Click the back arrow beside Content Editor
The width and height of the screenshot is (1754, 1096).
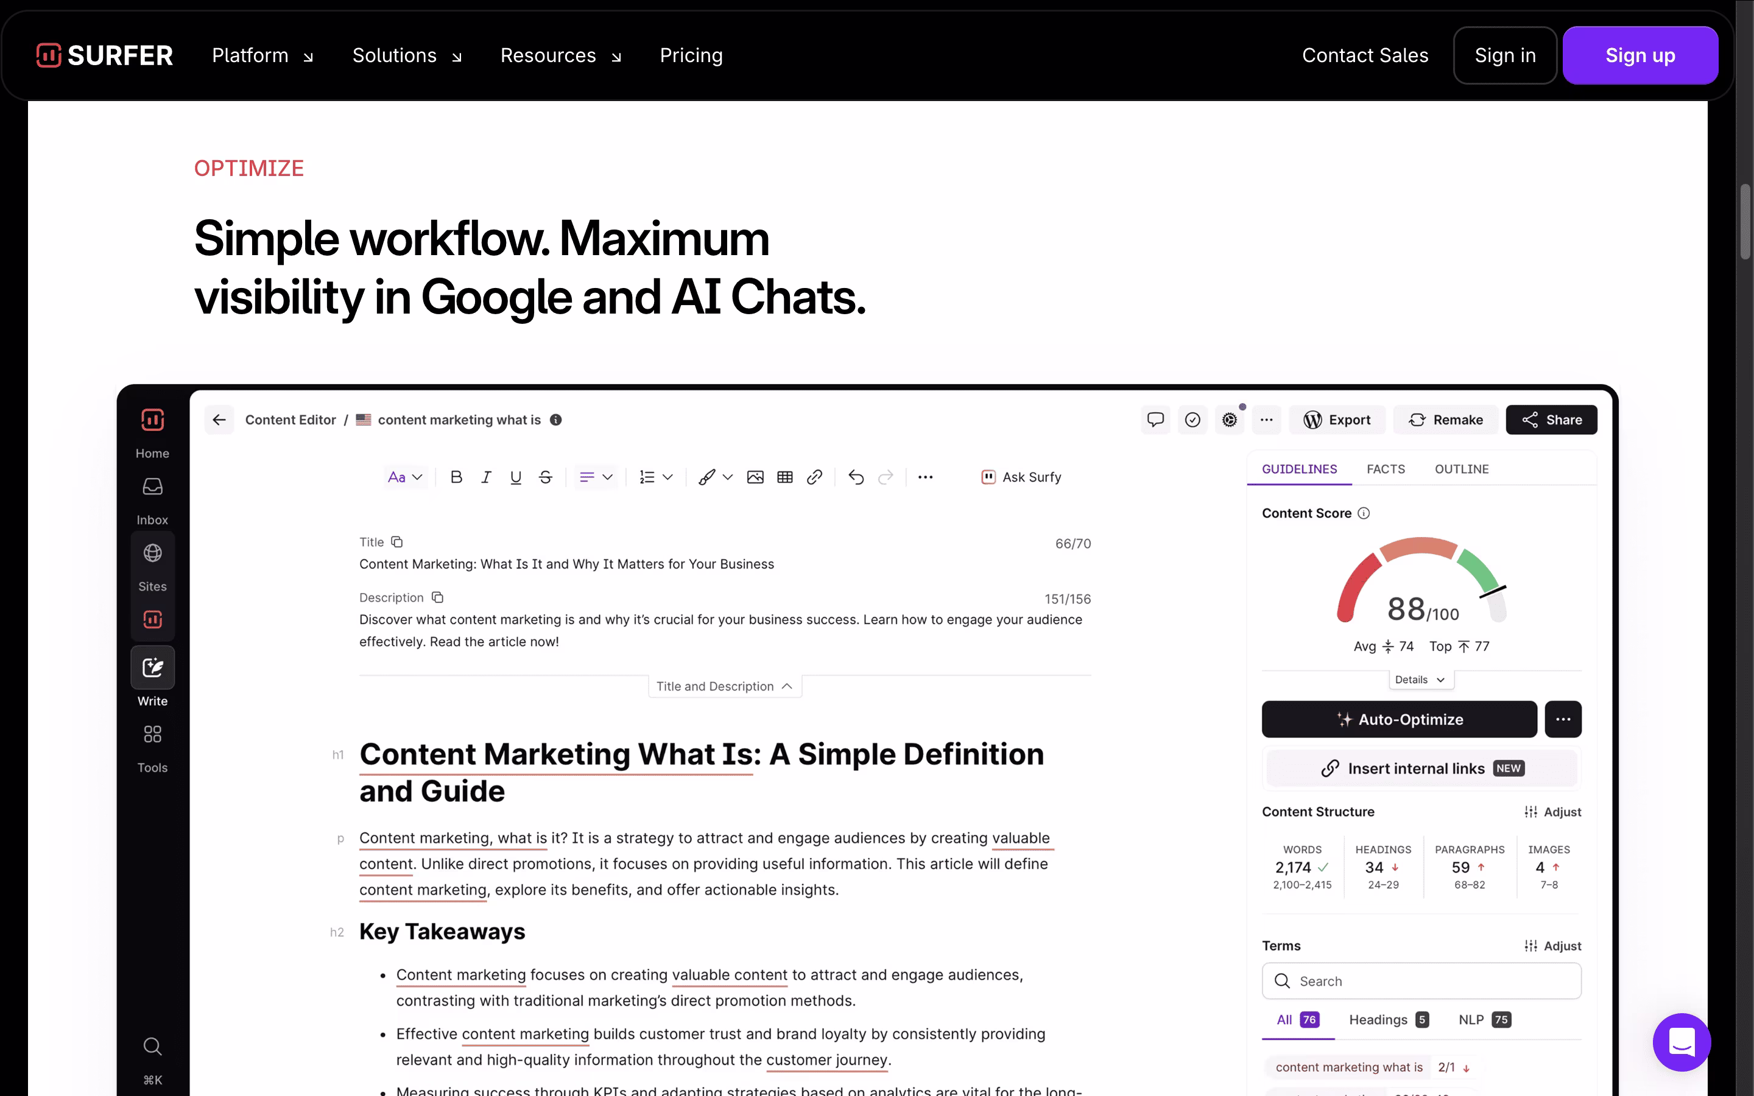click(x=219, y=420)
